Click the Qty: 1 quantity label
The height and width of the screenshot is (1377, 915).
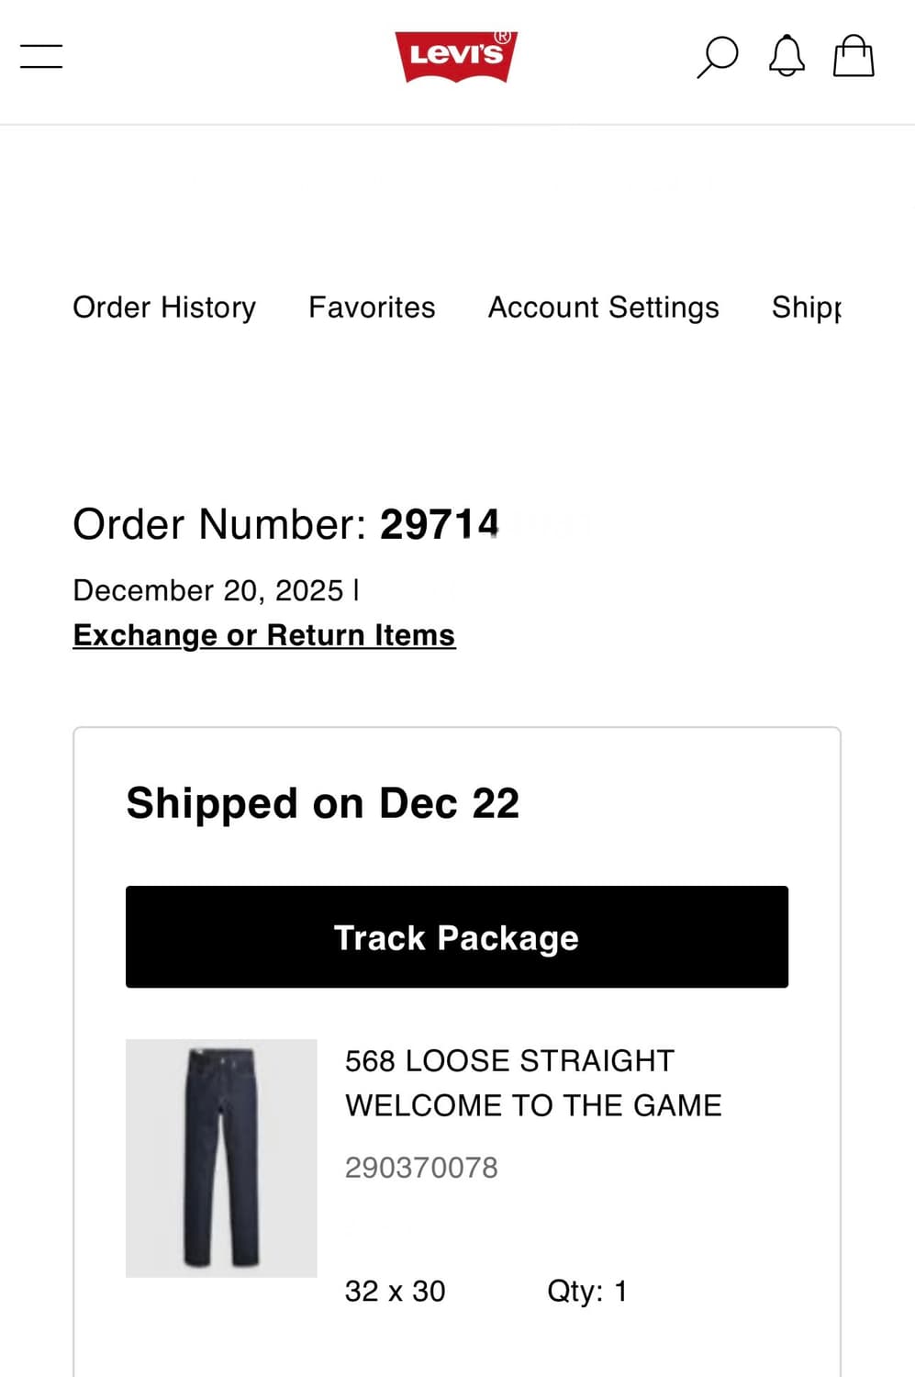(x=587, y=1292)
